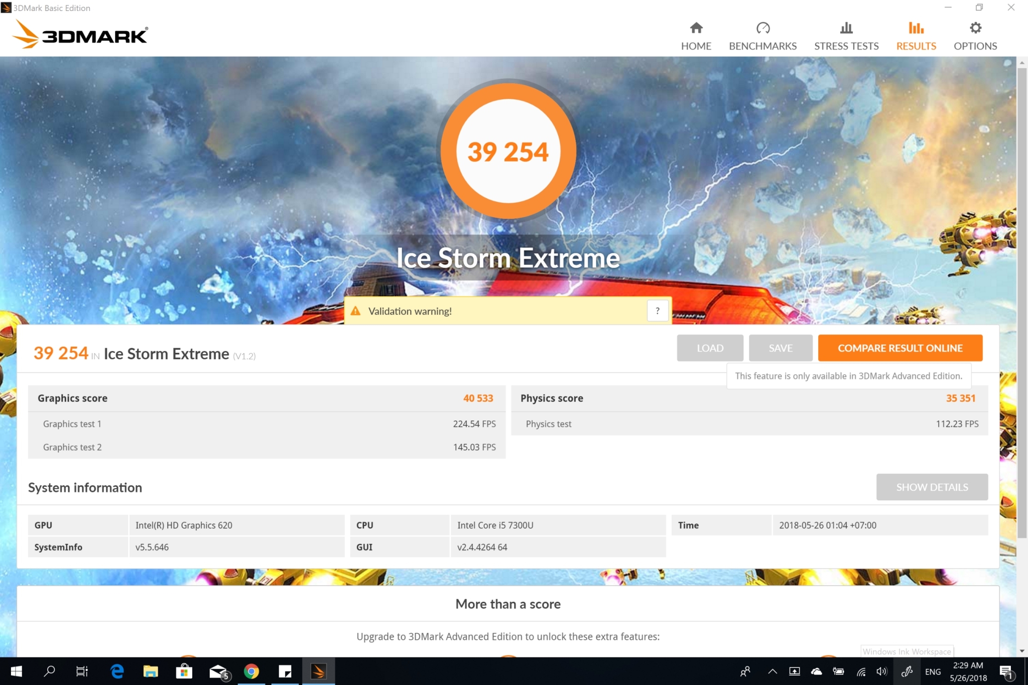Click GPU value Intel(R) HD Graphics 620

(x=184, y=525)
